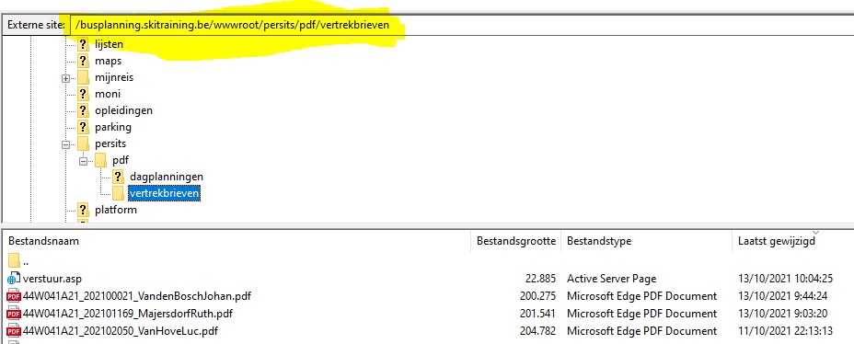Click the parking question-mark folder icon
The height and width of the screenshot is (344, 854).
[x=83, y=127]
